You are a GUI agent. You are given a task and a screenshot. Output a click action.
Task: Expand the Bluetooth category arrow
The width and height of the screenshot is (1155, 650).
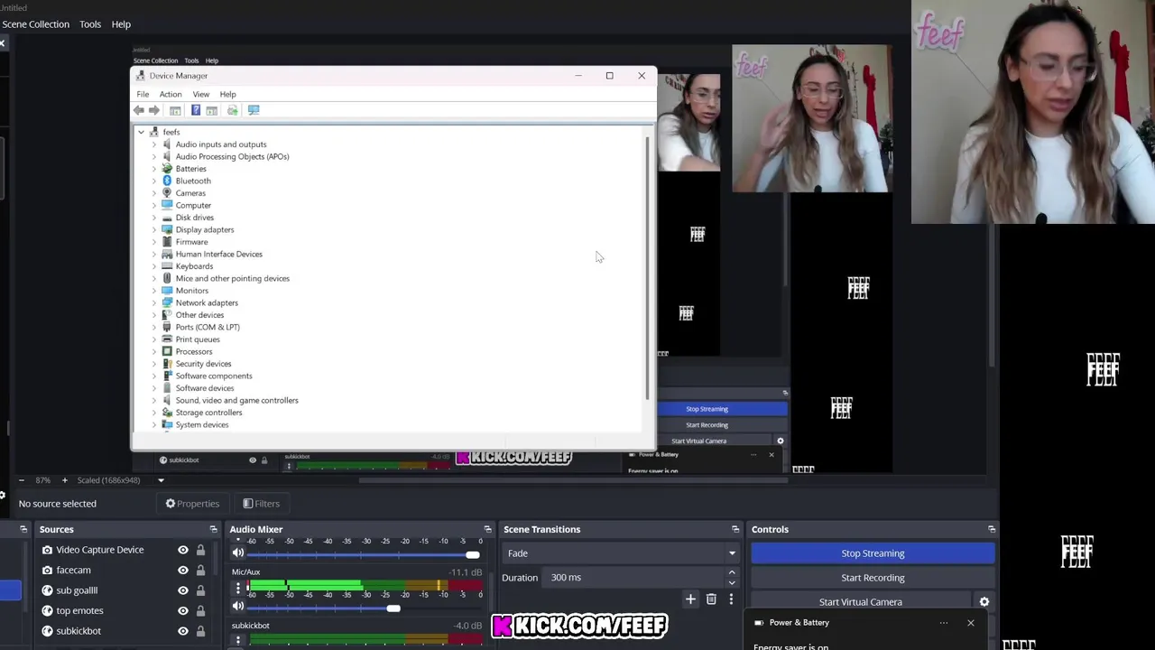153,181
